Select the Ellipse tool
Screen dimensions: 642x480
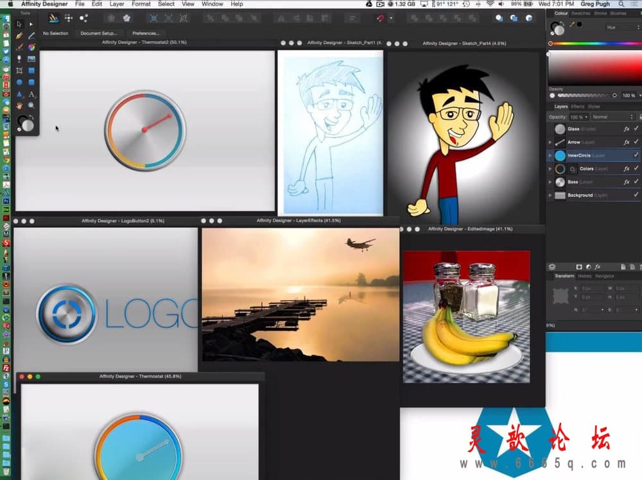pos(19,82)
